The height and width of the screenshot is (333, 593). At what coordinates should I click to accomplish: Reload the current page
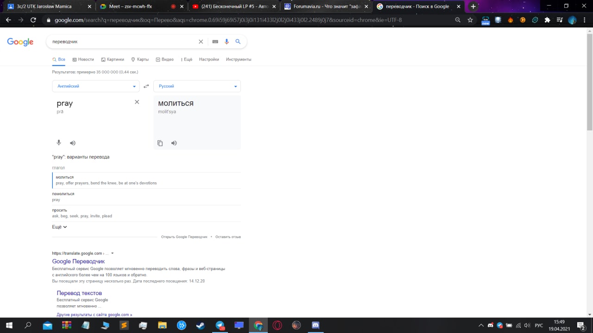pyautogui.click(x=33, y=20)
